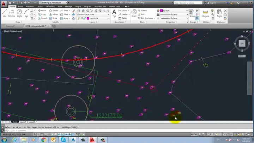The width and height of the screenshot is (254, 143).
Task: Click the Stretch tool
Action: (42, 18)
